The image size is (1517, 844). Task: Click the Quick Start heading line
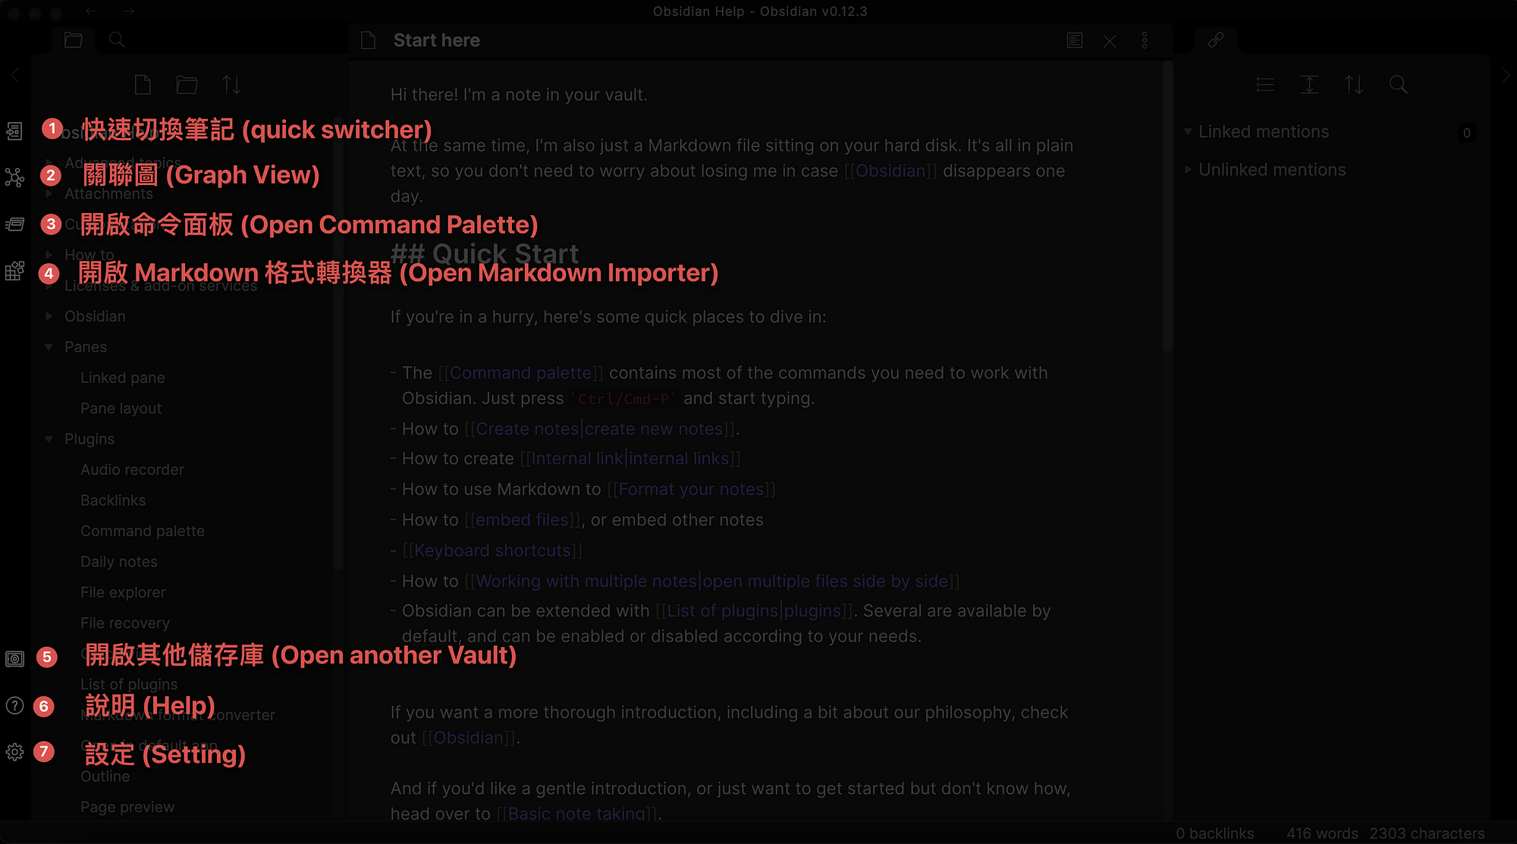coord(485,253)
